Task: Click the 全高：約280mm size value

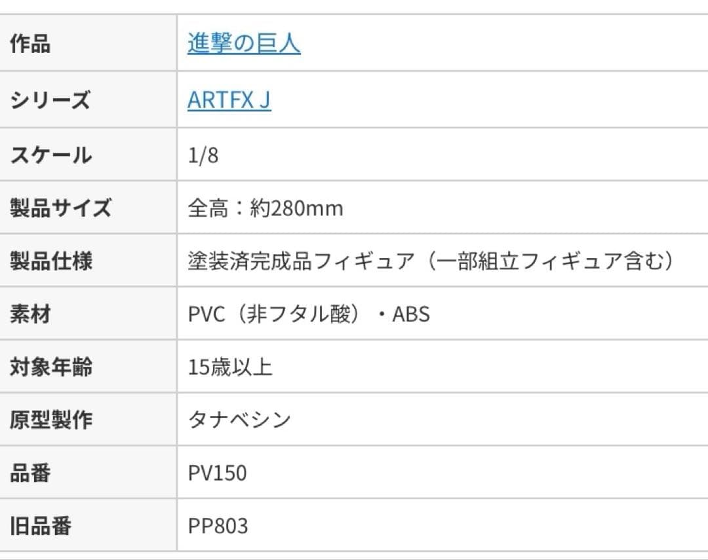Action: pos(265,208)
